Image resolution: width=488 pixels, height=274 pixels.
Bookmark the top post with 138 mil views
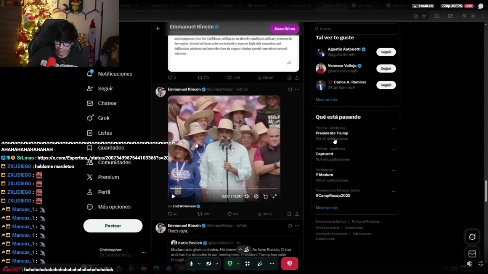tap(289, 78)
